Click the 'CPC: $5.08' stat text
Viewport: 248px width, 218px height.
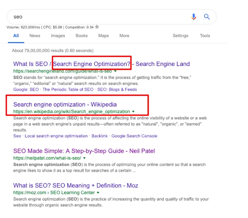coord(52,27)
